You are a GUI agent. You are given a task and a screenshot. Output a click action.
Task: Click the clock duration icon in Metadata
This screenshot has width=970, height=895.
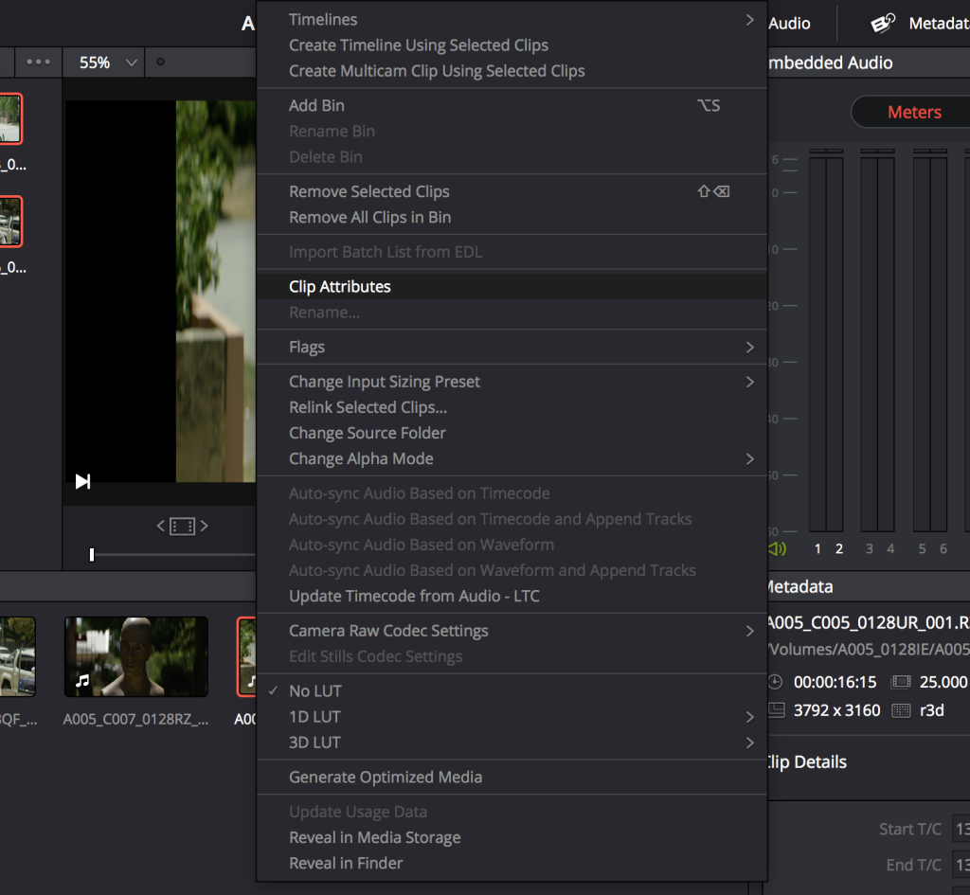(x=776, y=682)
